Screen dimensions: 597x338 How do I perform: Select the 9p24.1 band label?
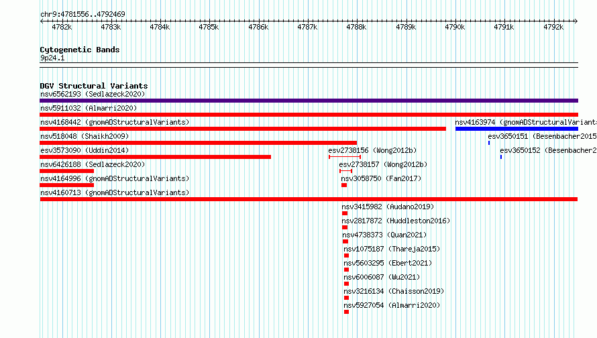tap(52, 58)
